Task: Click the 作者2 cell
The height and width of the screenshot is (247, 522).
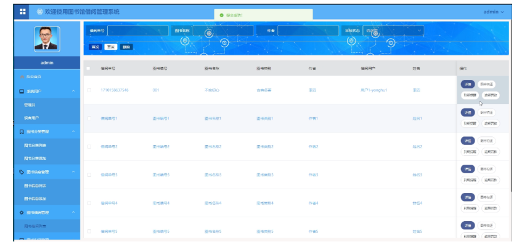Action: 313,146
